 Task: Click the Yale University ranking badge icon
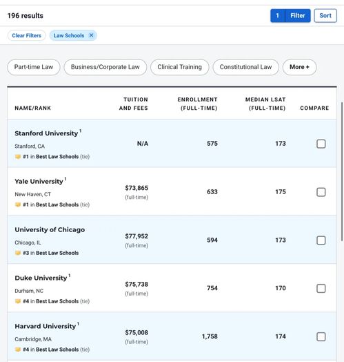18,204
